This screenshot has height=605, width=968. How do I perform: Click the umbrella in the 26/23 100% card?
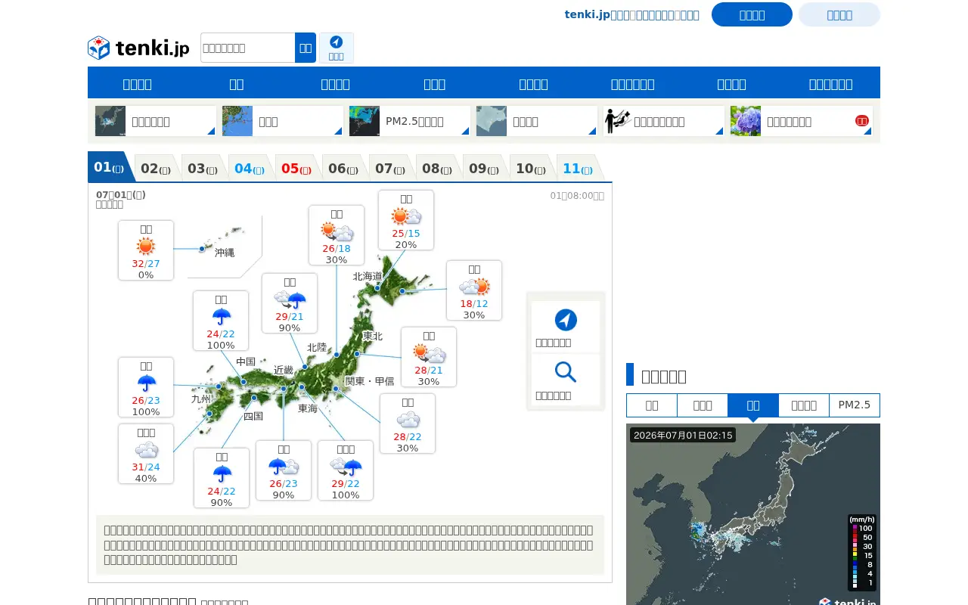click(146, 383)
